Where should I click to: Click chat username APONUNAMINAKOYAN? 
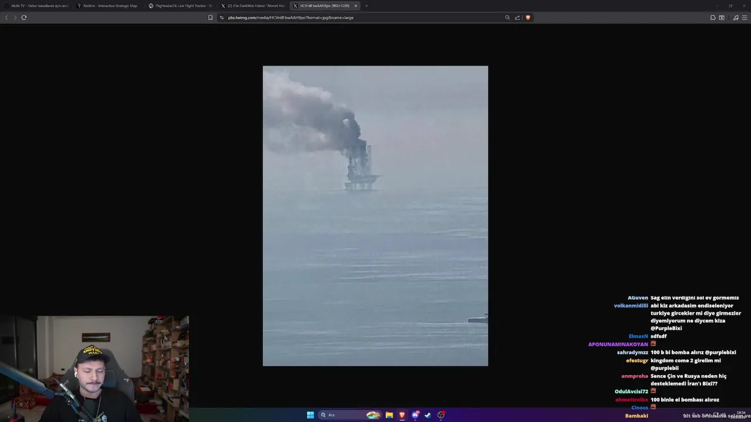(x=618, y=345)
